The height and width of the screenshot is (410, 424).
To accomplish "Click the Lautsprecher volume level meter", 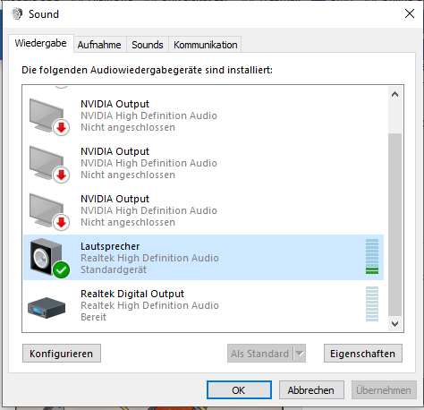I will pyautogui.click(x=372, y=256).
